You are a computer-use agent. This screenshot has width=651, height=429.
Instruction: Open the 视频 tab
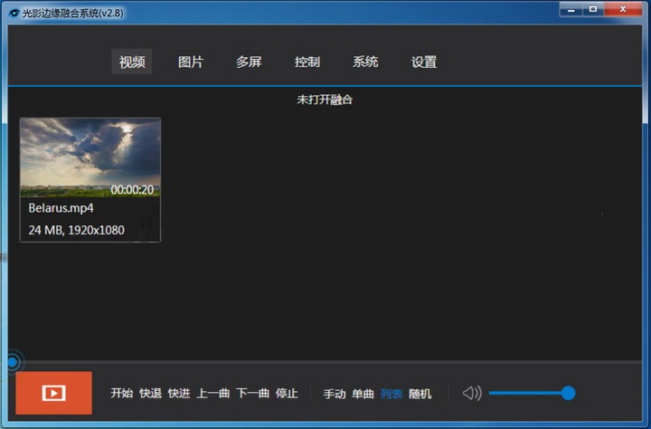pyautogui.click(x=132, y=62)
